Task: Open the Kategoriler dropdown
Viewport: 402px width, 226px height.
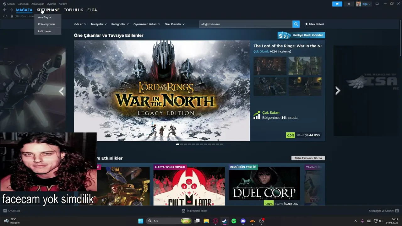Action: click(120, 24)
